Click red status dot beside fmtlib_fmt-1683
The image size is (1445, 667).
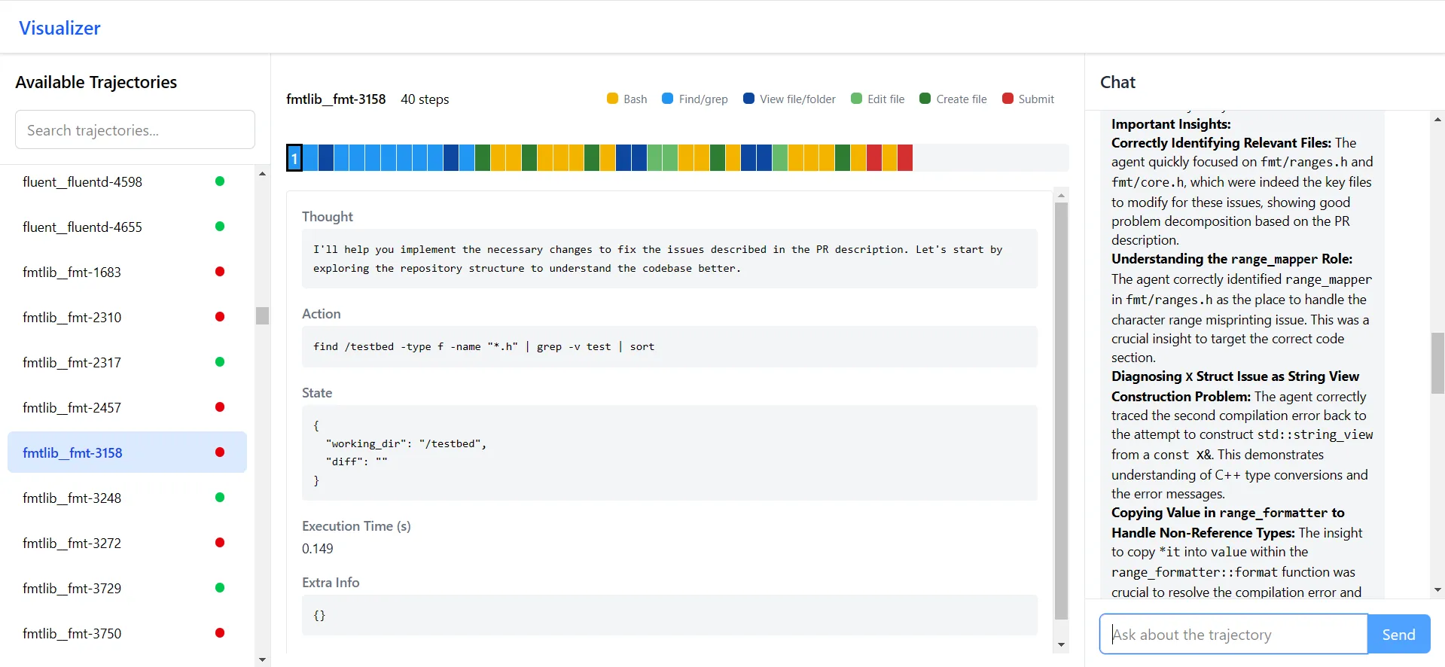pos(220,272)
